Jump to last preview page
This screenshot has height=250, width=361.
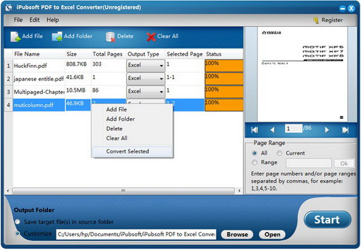345,130
